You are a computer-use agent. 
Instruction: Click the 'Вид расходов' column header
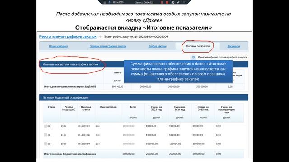108,107
